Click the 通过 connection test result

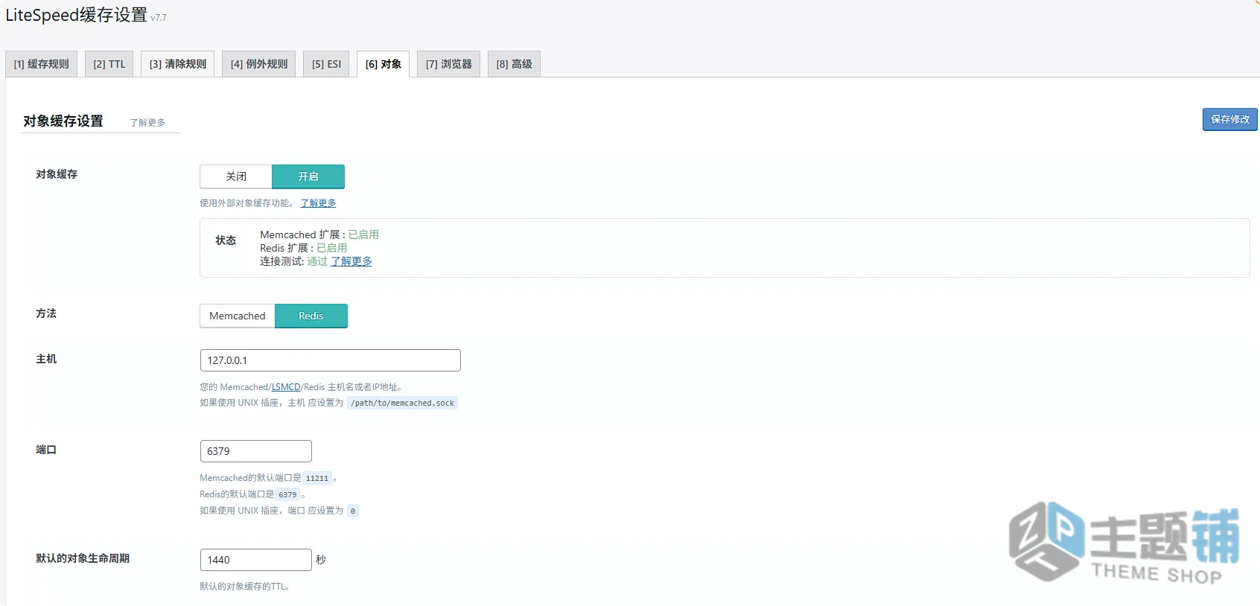[317, 261]
